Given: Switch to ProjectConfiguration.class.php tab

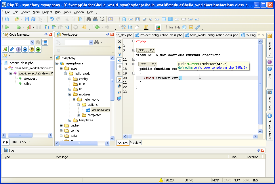Looking at the screenshot, I should pos(158,35).
